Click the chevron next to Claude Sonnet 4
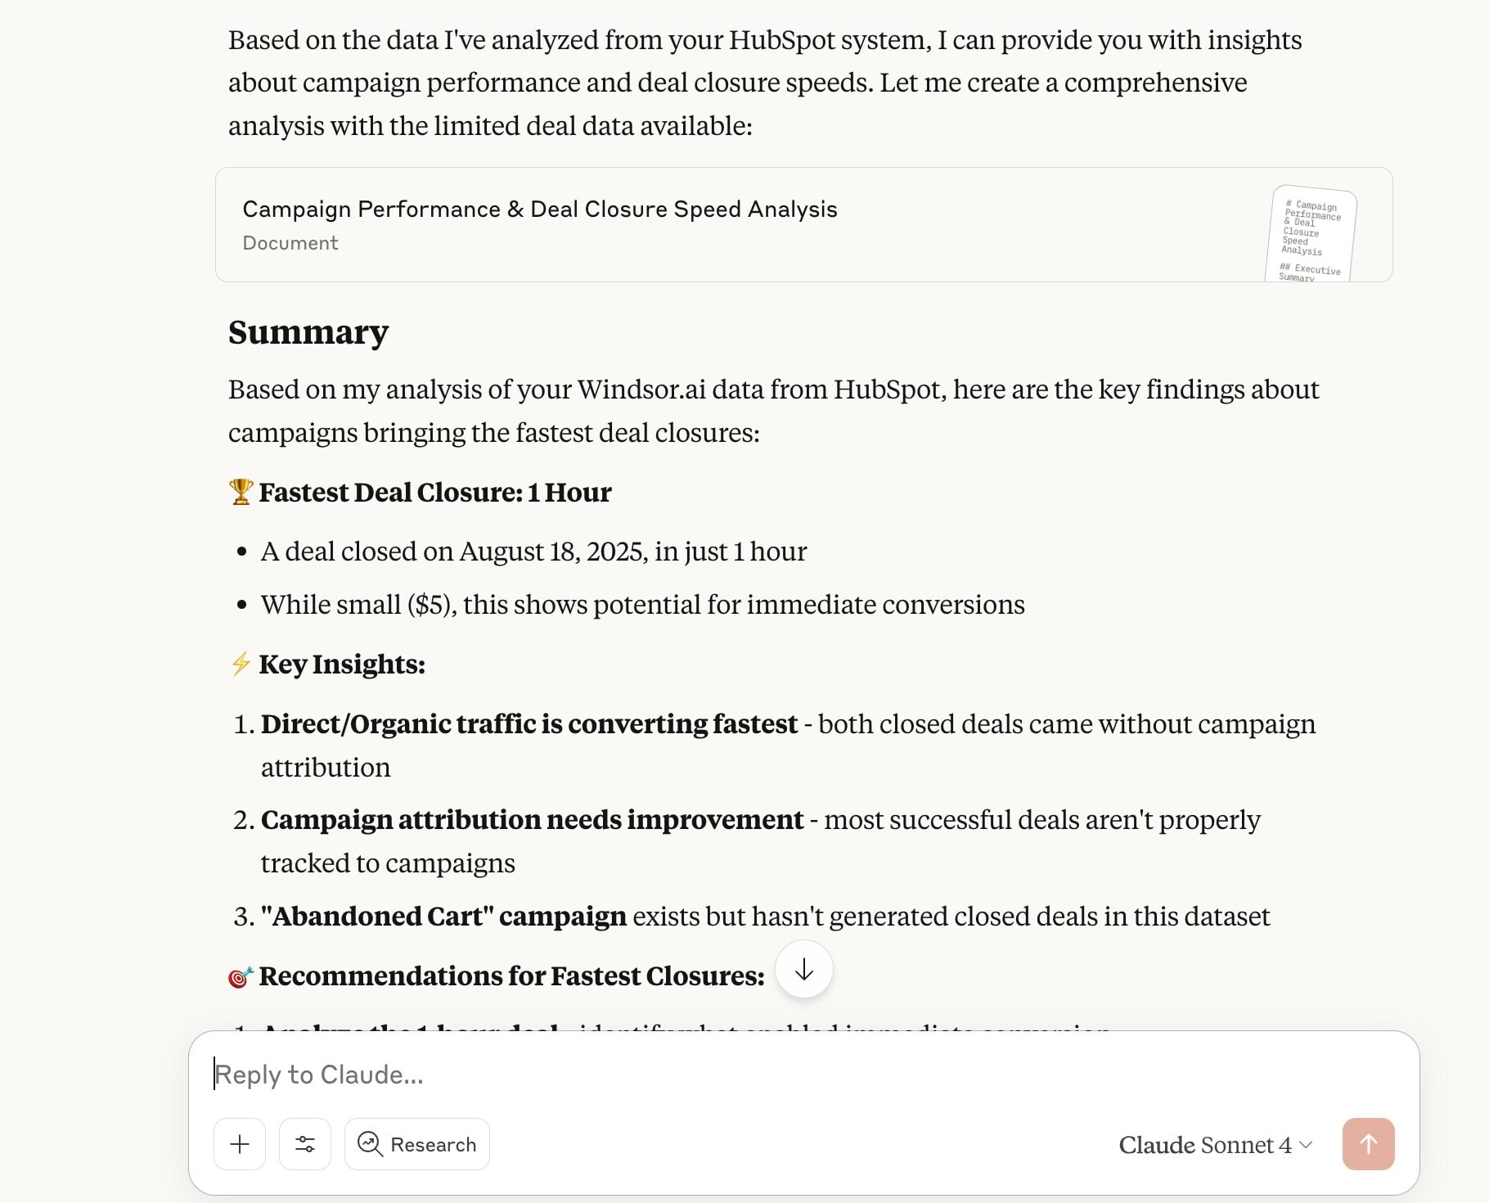The height and width of the screenshot is (1203, 1489). point(1304,1146)
